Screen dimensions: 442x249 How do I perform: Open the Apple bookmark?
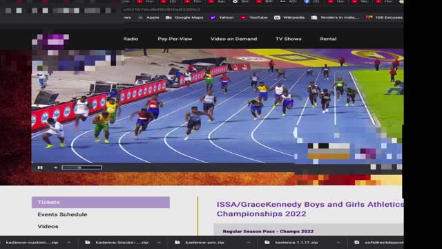click(x=149, y=17)
